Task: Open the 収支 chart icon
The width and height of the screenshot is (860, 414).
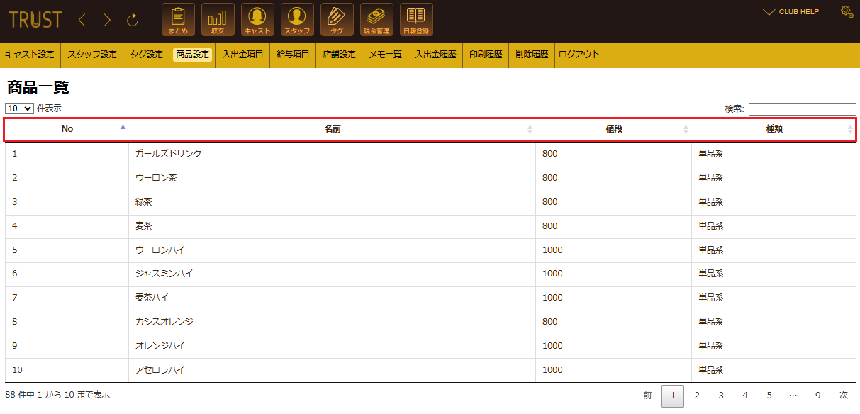Action: 218,20
